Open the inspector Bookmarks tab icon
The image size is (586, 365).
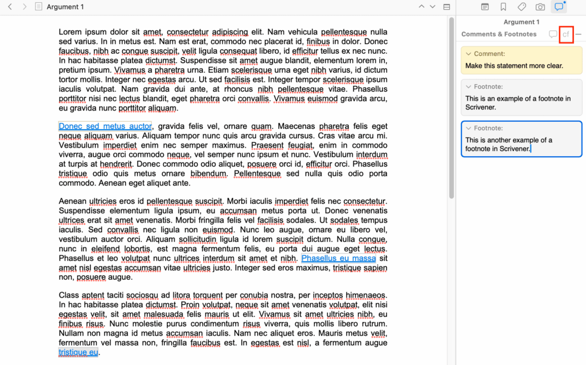[503, 7]
